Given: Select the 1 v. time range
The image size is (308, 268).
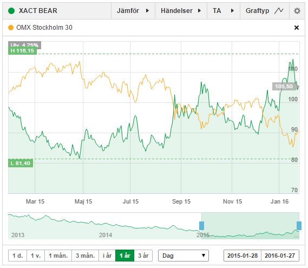Looking at the screenshot, I should pyautogui.click(x=36, y=256).
